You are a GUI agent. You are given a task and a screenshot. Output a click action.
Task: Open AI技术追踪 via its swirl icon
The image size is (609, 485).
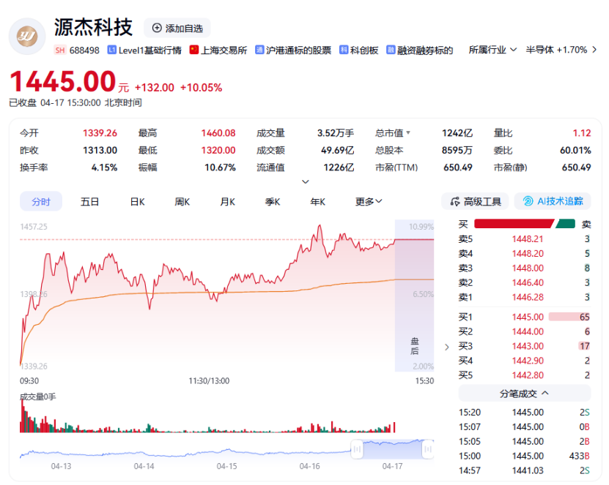click(528, 201)
